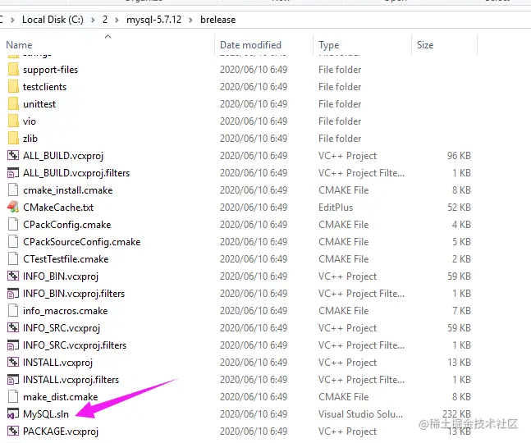Expand the chevron after folder 2

pos(117,20)
